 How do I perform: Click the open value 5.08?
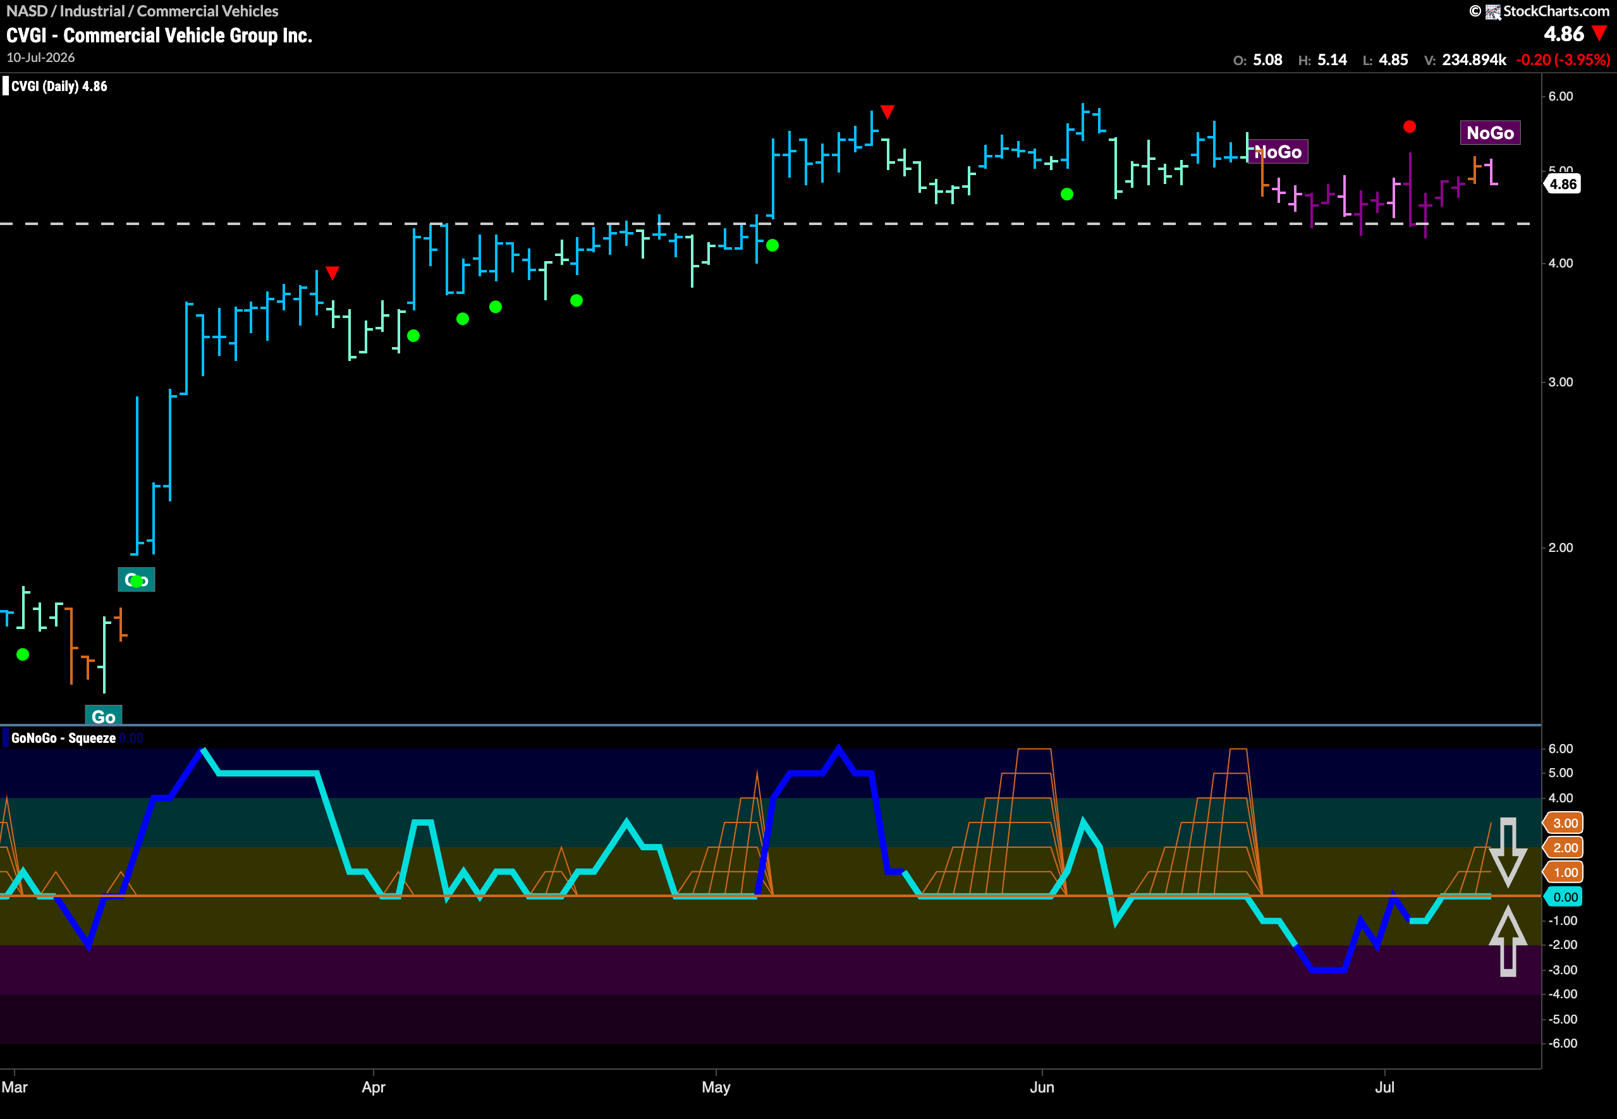point(1267,59)
